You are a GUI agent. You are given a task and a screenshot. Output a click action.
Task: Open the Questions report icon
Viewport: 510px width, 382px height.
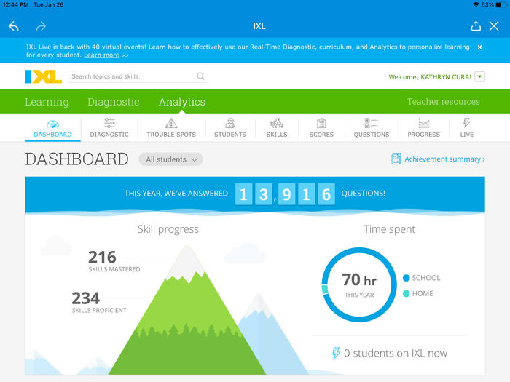(372, 124)
